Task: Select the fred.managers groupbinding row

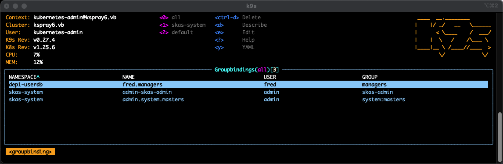Action: [x=248, y=85]
